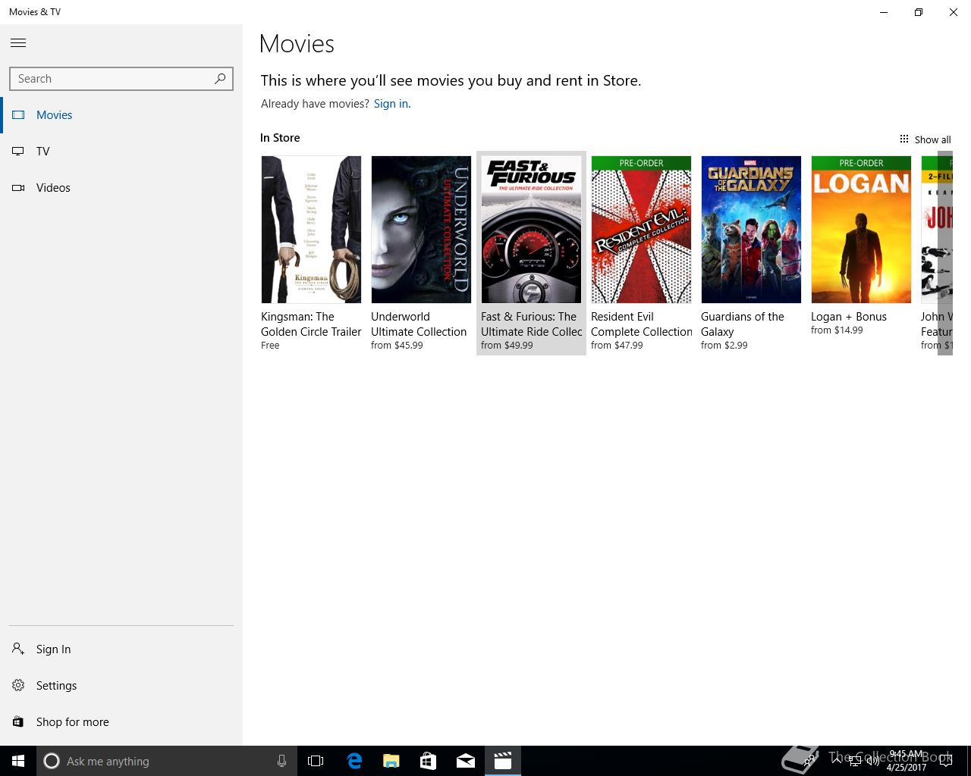Switch to the TV section
The image size is (971, 776).
pyautogui.click(x=43, y=152)
